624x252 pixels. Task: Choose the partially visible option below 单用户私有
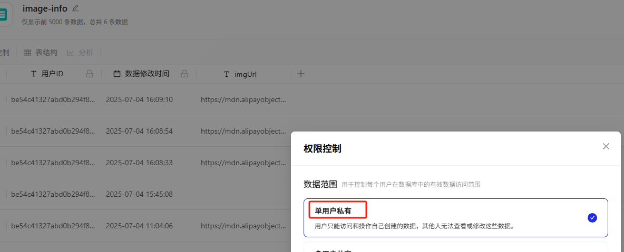(455, 247)
